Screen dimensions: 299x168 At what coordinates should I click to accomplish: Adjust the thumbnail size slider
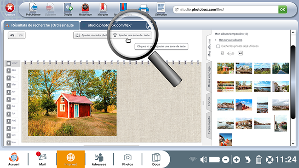tap(231, 53)
